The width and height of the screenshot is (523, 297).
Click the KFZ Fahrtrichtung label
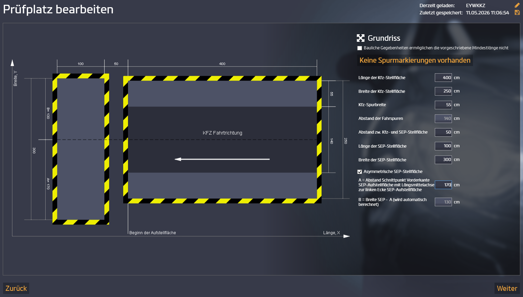[222, 133]
